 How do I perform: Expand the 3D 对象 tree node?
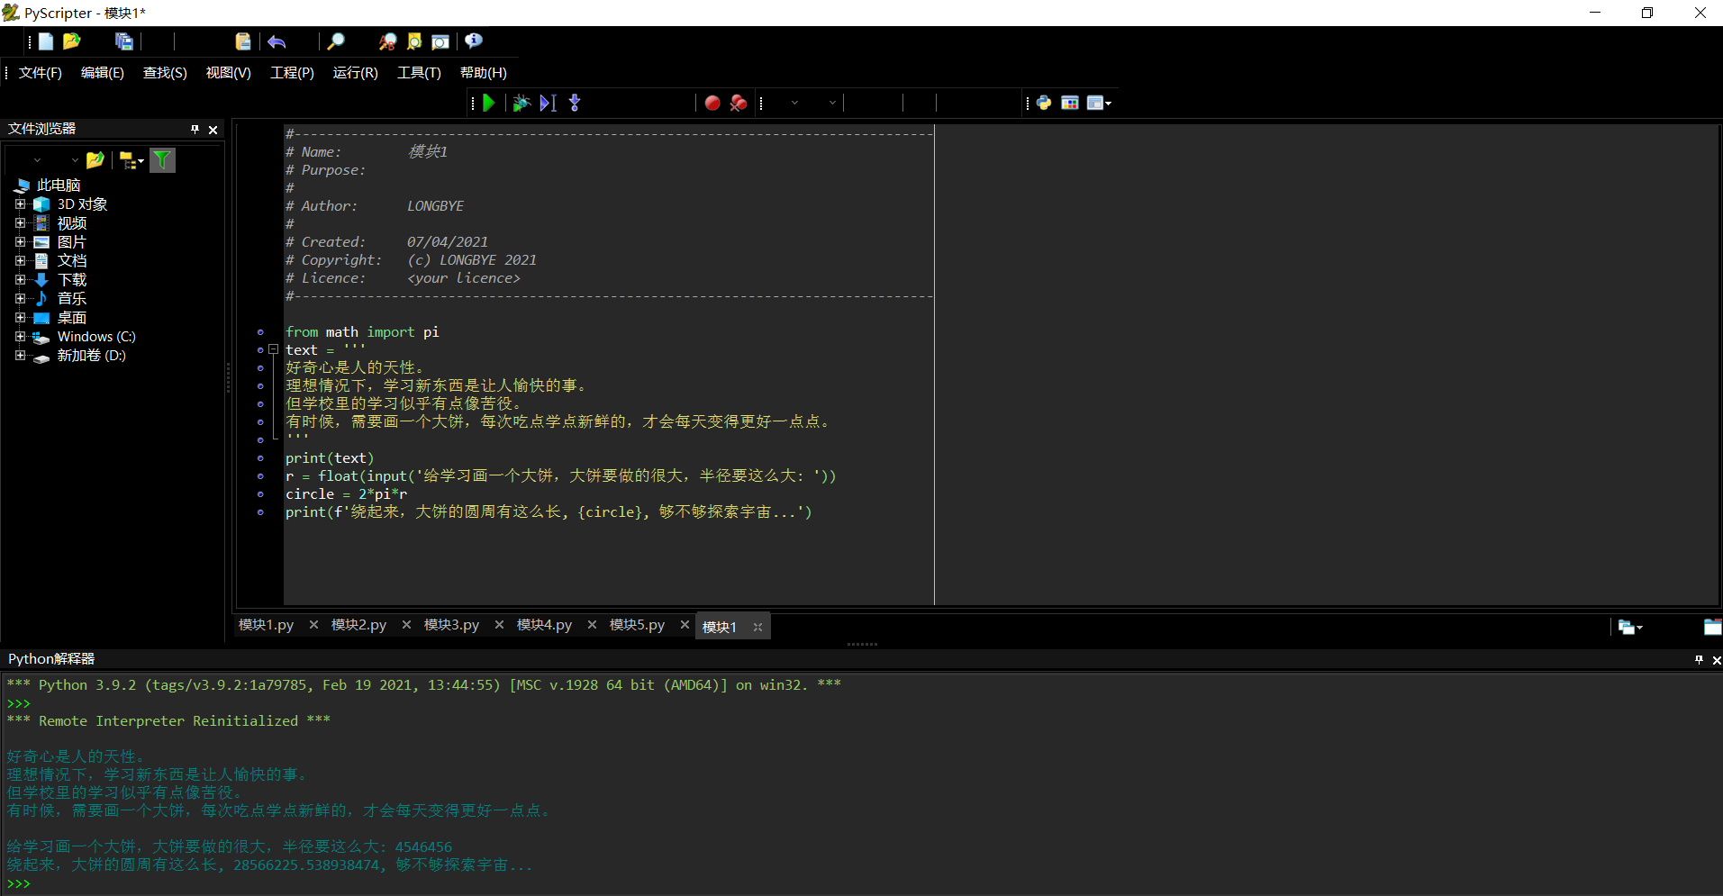point(20,204)
